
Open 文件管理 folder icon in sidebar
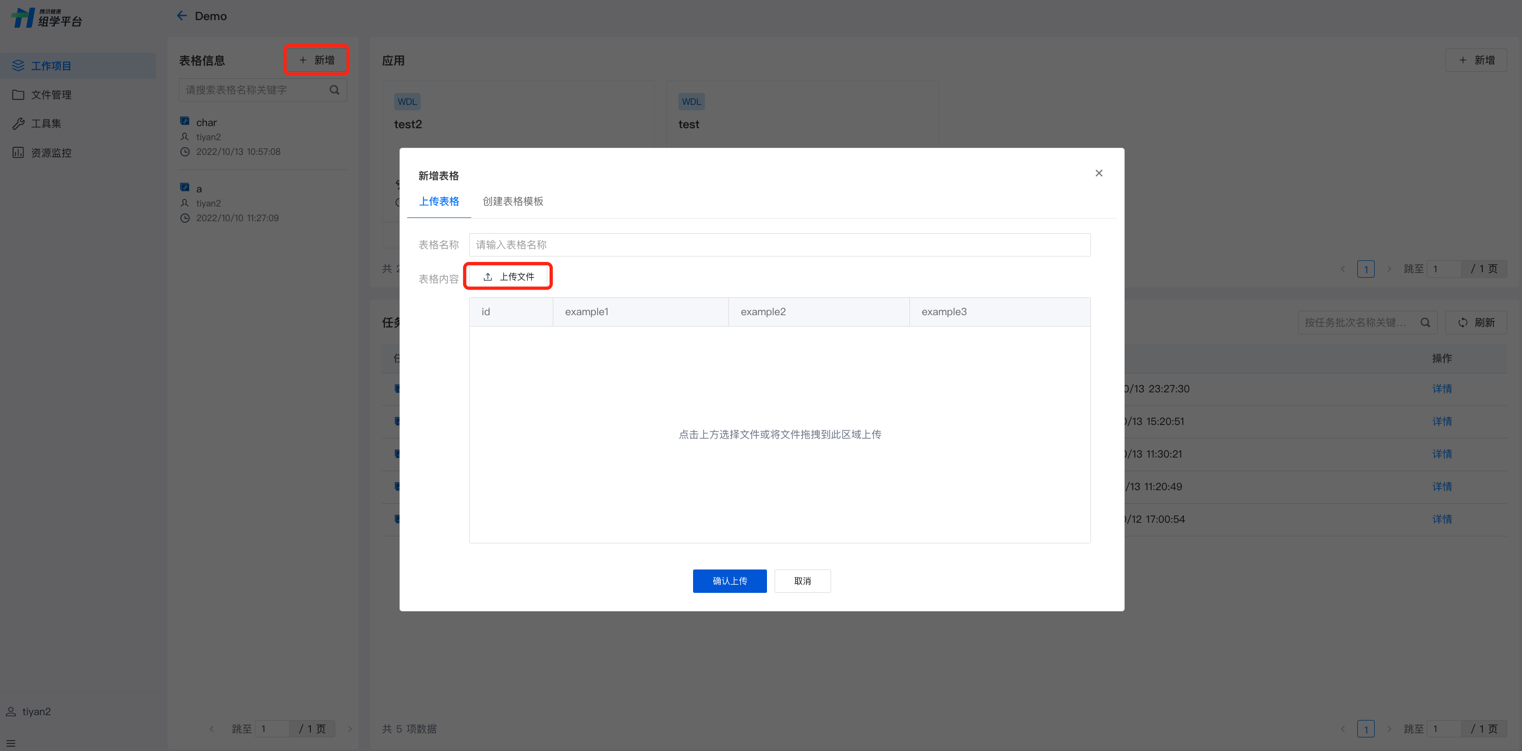pos(18,95)
